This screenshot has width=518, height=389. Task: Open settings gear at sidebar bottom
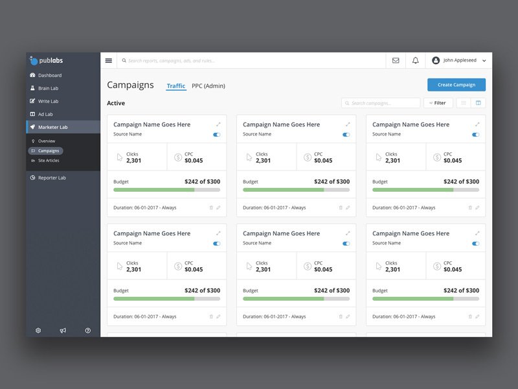point(38,331)
